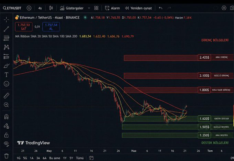Screen dimensions: 234x161
Task: Activate the zoom-in tool
Action: [x=7, y=105]
